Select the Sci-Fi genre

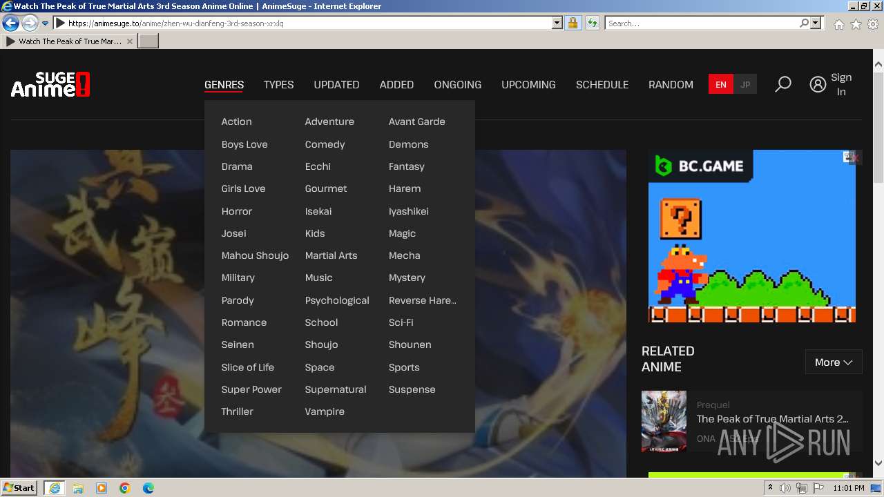click(x=401, y=322)
